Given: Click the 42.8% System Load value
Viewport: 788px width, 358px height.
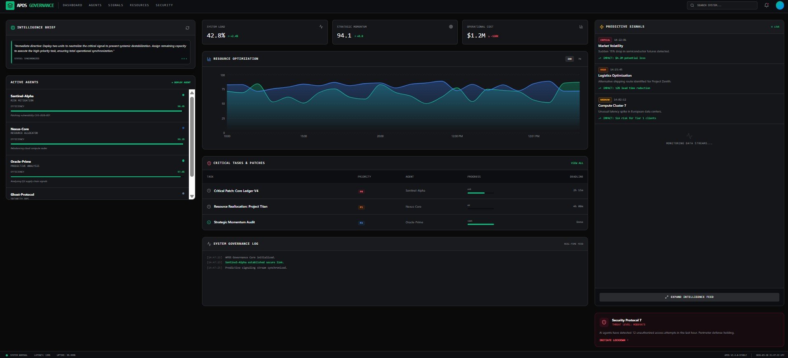Looking at the screenshot, I should 216,35.
